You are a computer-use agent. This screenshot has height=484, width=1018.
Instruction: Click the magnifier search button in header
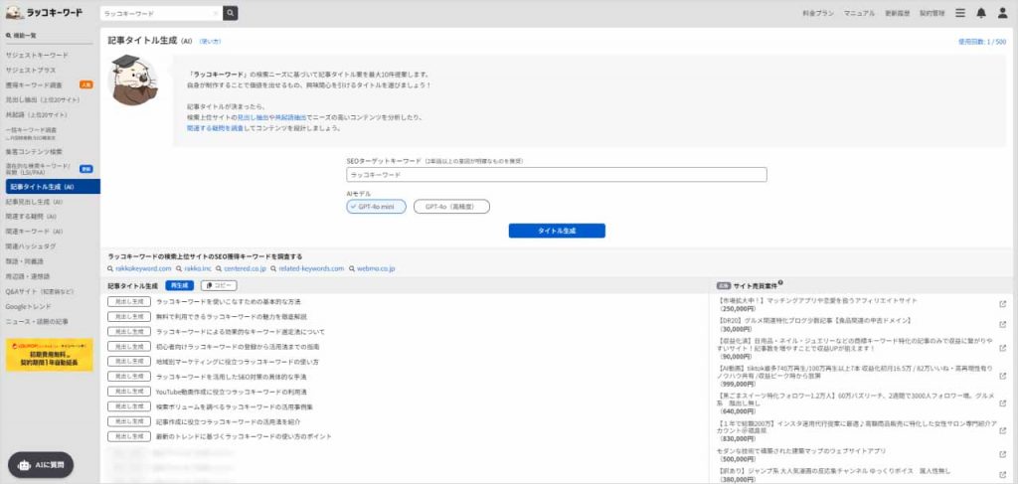[231, 13]
